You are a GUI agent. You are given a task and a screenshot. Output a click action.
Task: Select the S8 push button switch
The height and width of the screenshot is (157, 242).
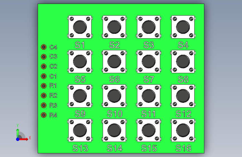(183, 61)
